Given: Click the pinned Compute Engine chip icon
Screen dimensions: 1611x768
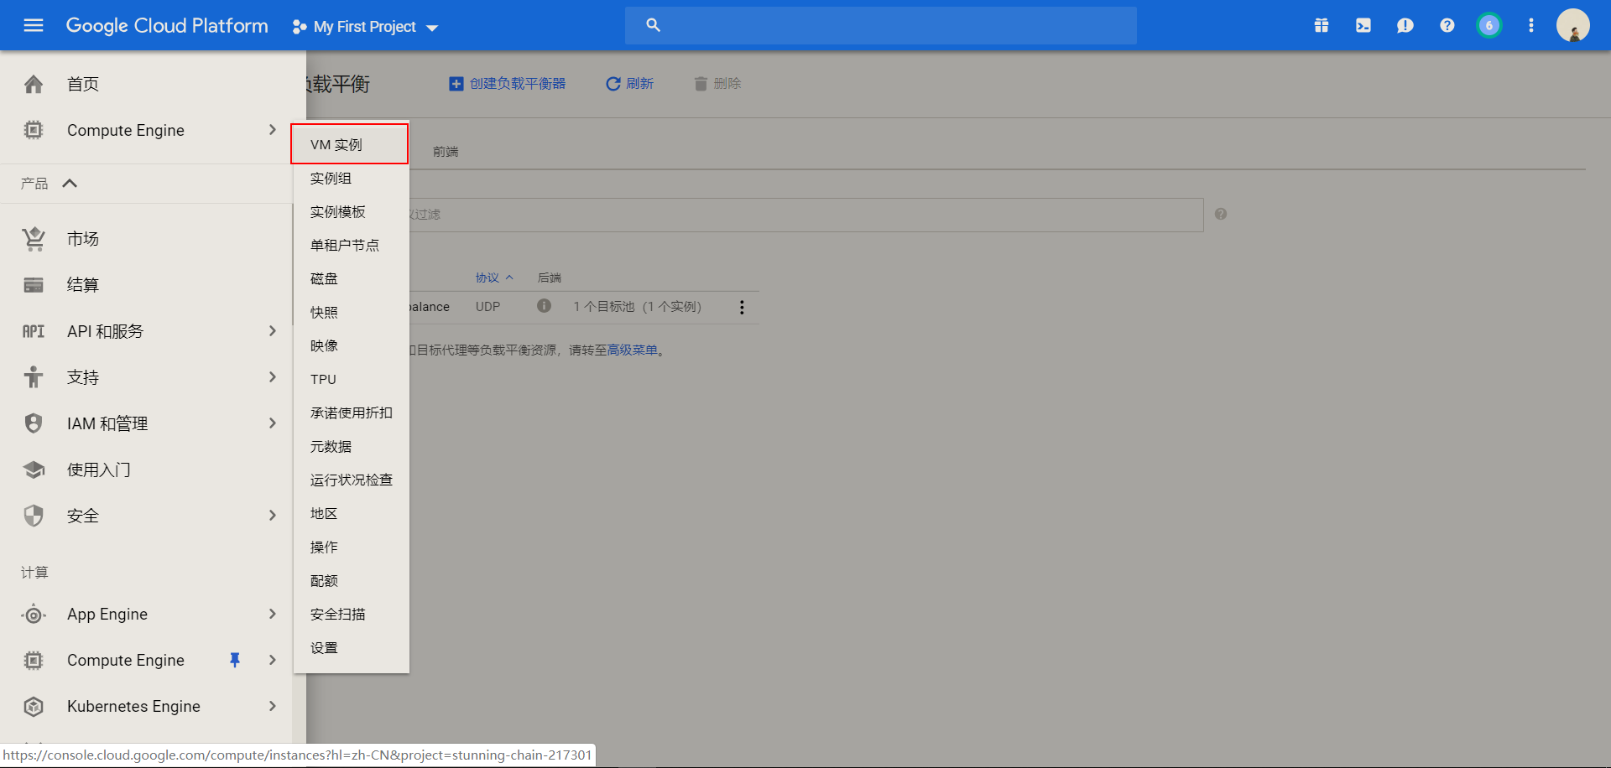Looking at the screenshot, I should pos(34,661).
